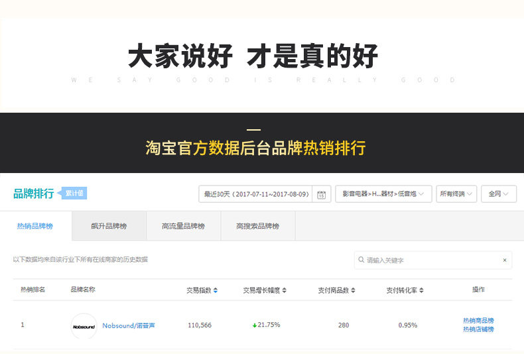This screenshot has height=354, width=524.
Task: Switch to the 高搜索品牌榜 tab
Action: click(257, 226)
